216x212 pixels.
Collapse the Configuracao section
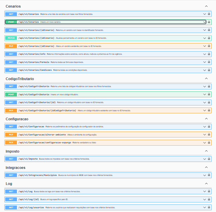pyautogui.click(x=206, y=119)
